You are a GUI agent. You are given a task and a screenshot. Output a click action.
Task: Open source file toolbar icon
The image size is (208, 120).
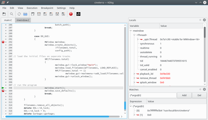coord(4,14)
